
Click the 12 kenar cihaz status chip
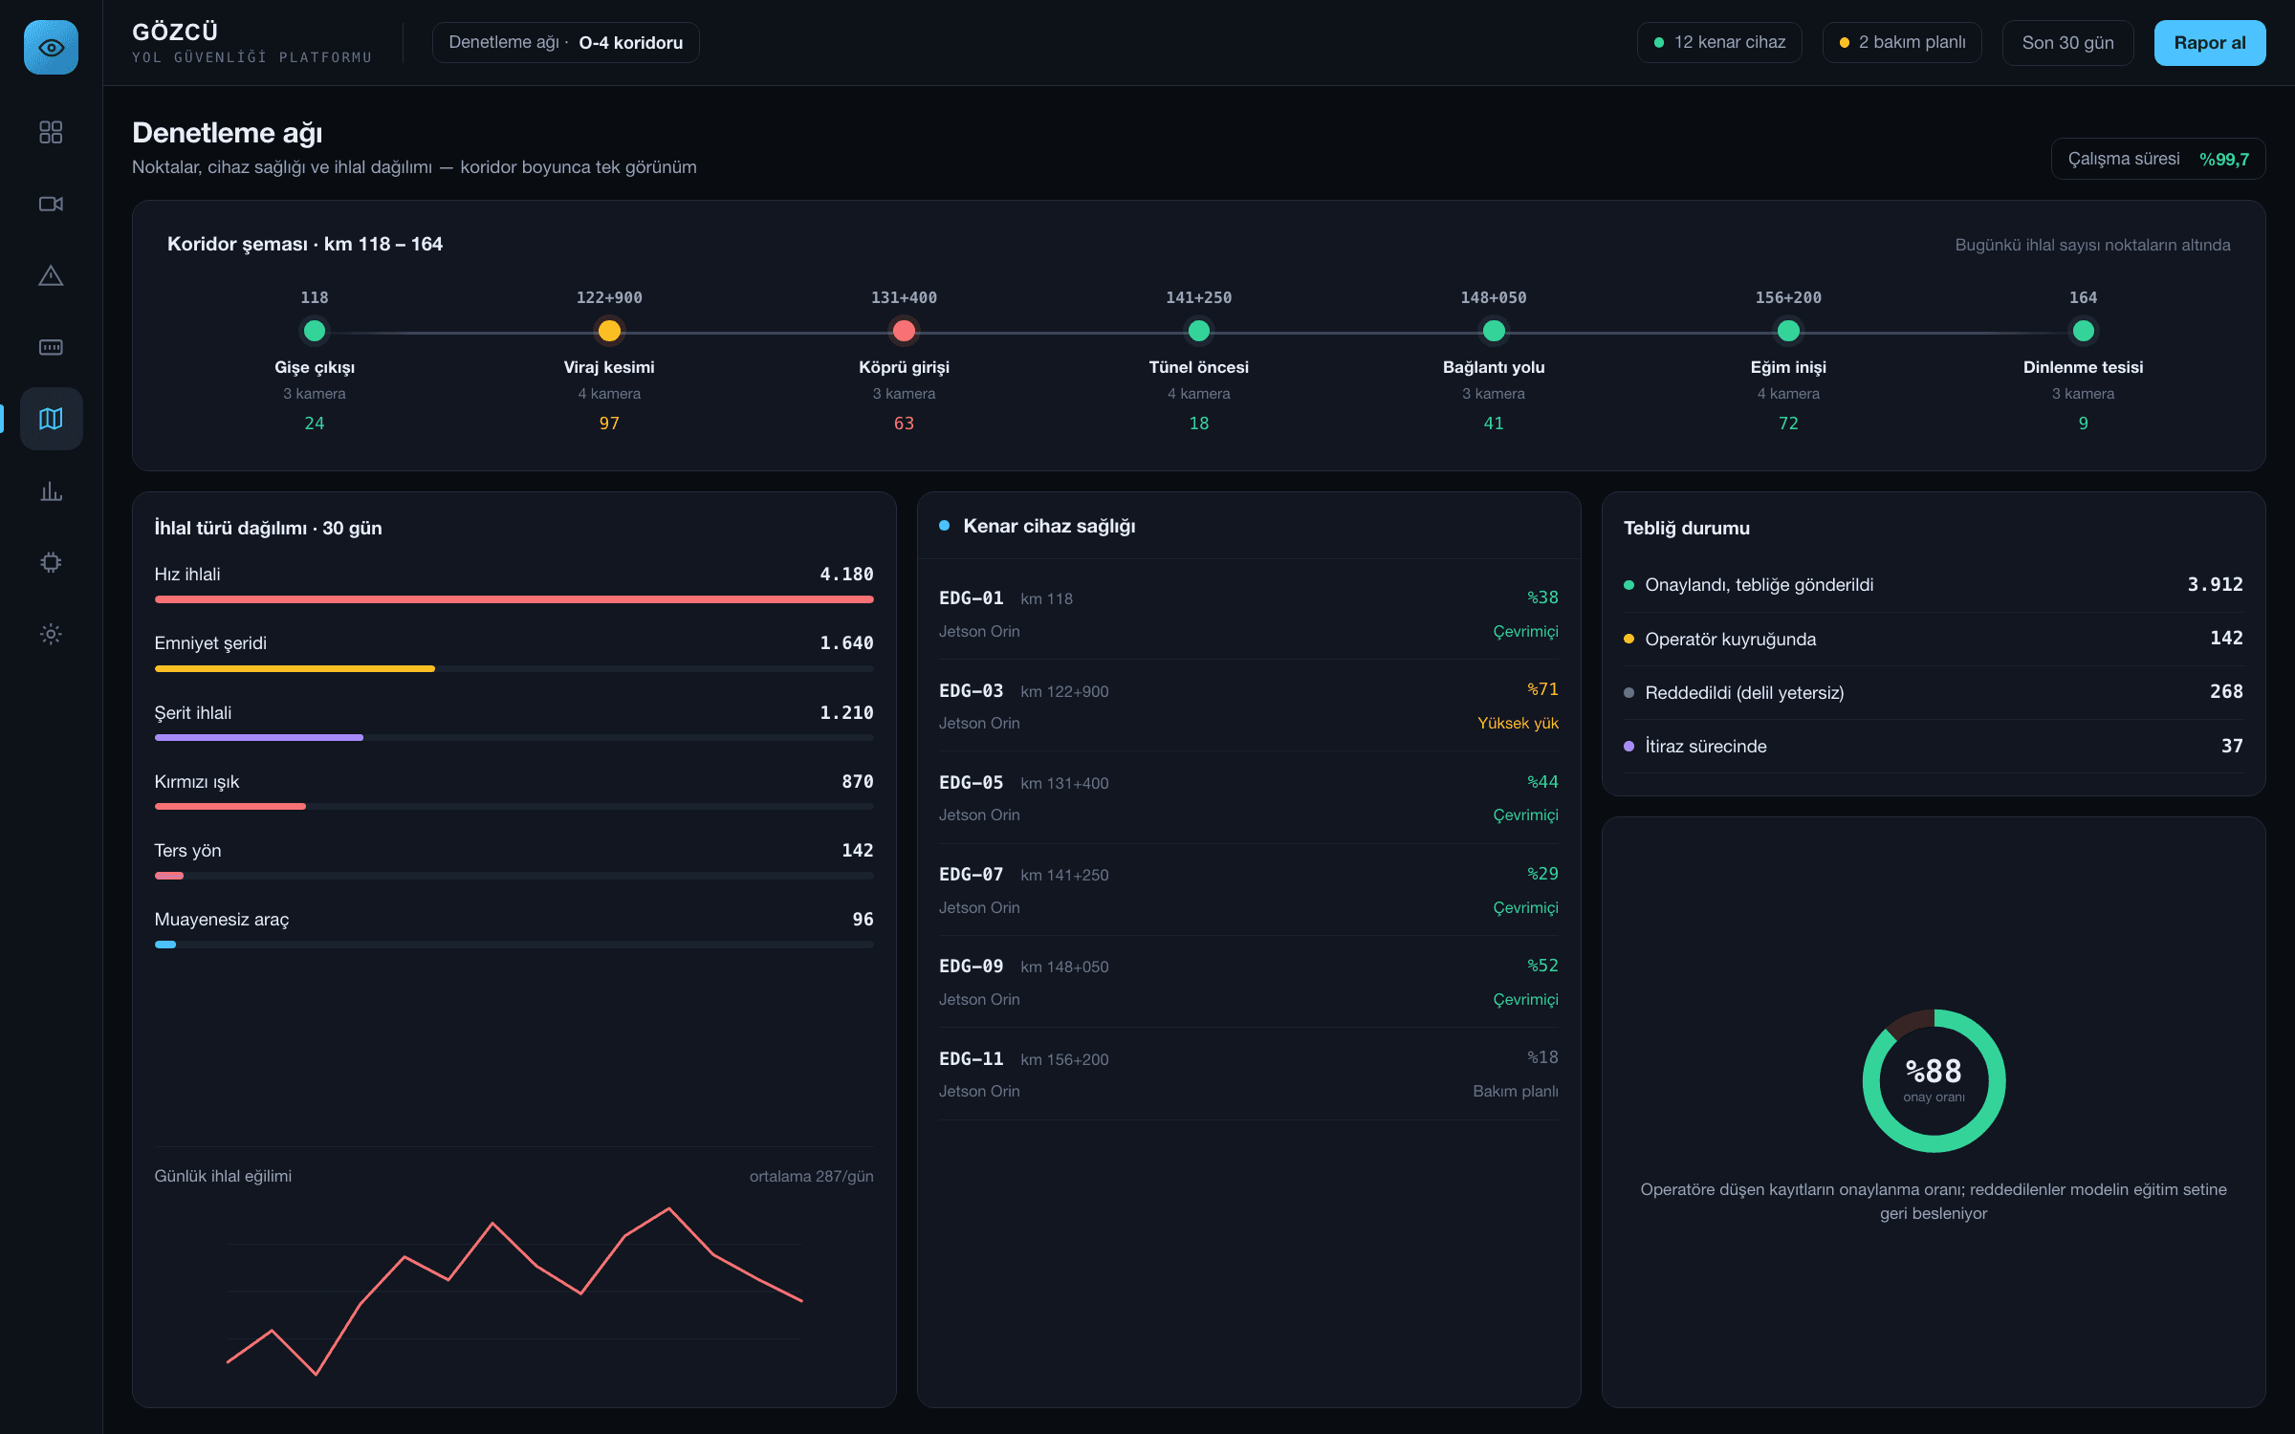(1719, 43)
